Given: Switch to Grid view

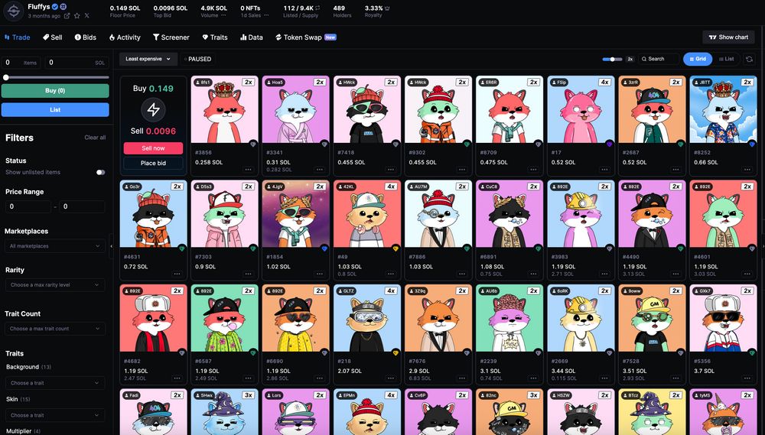Looking at the screenshot, I should click(698, 59).
